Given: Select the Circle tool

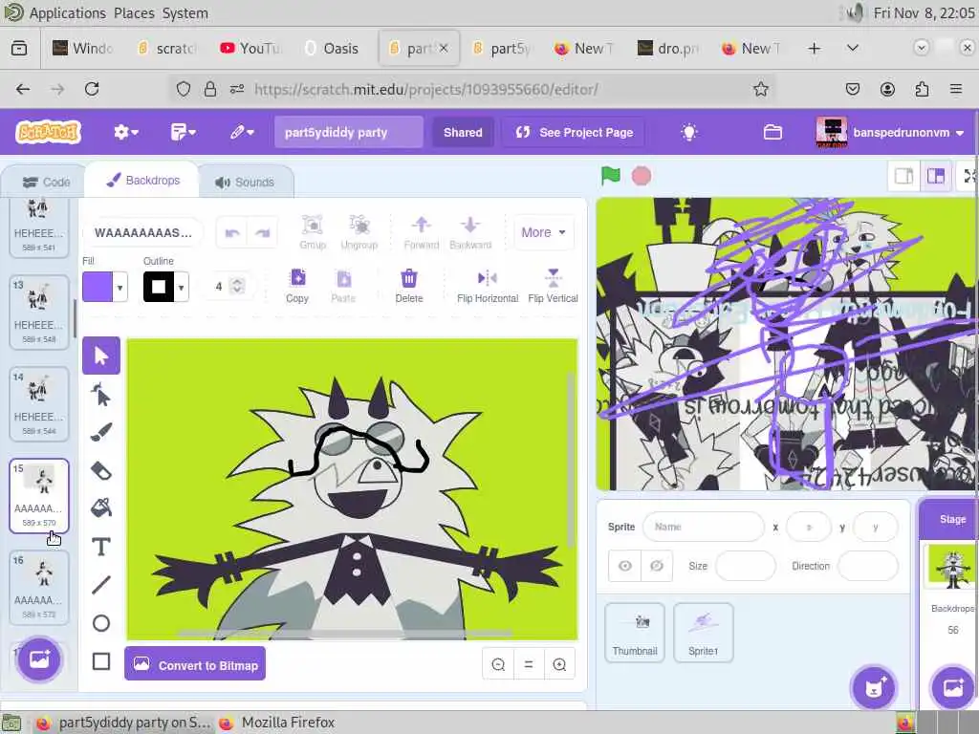Looking at the screenshot, I should (100, 623).
